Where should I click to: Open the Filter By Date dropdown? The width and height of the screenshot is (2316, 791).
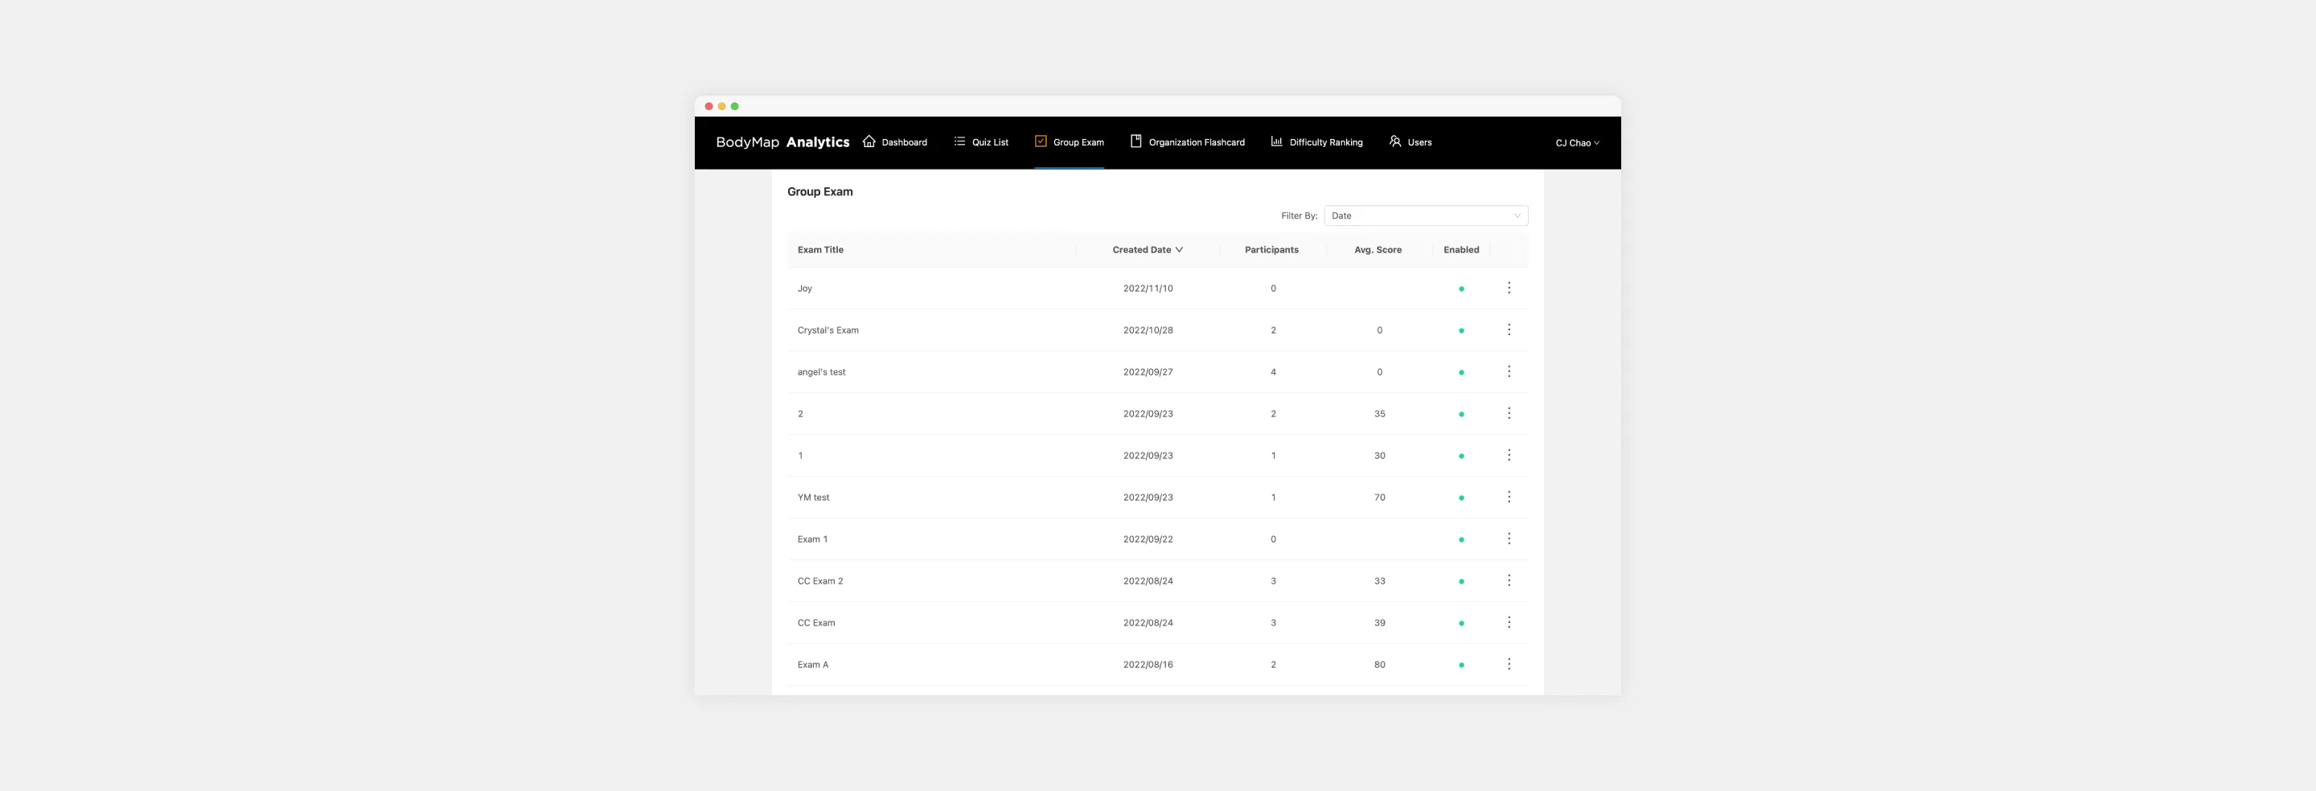click(1425, 215)
